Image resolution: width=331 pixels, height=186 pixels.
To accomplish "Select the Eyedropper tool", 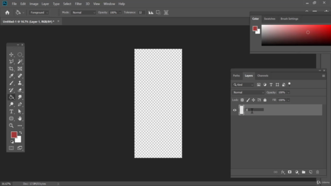I will pyautogui.click(x=11, y=76).
